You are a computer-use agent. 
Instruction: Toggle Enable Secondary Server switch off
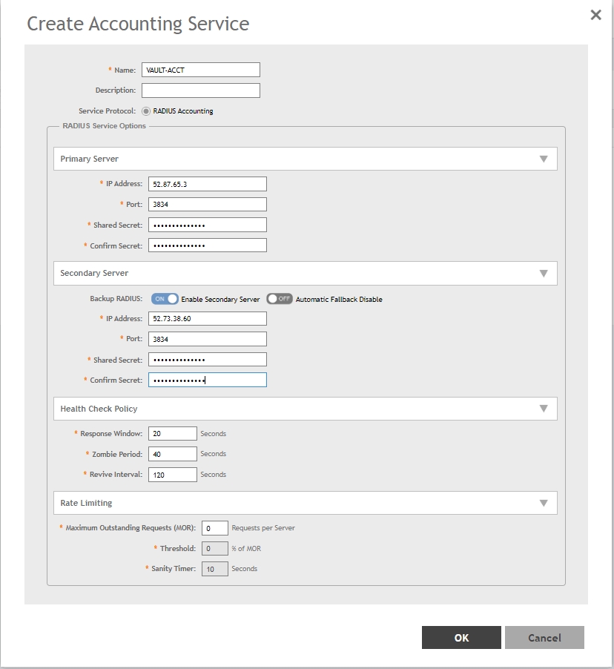pos(165,299)
